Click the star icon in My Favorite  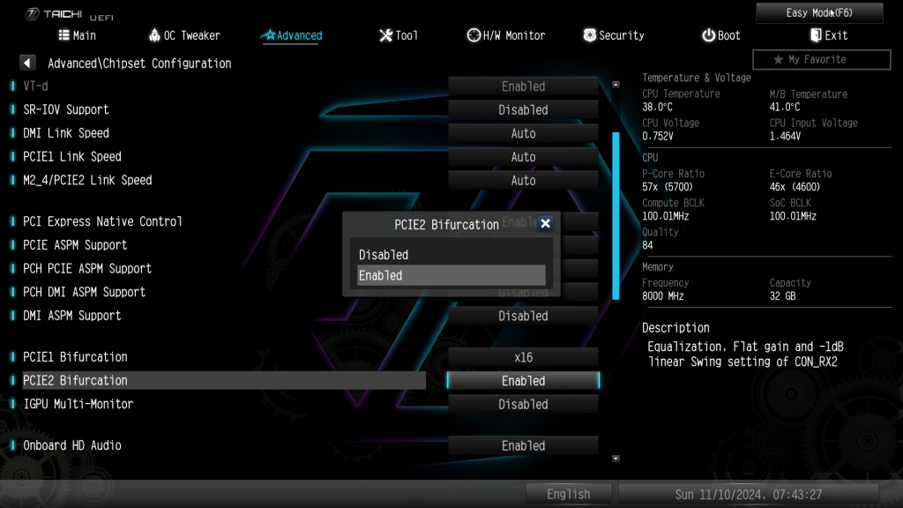778,59
